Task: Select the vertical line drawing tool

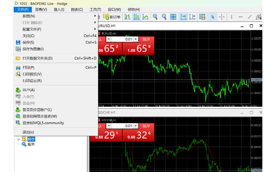Action: [232, 17]
